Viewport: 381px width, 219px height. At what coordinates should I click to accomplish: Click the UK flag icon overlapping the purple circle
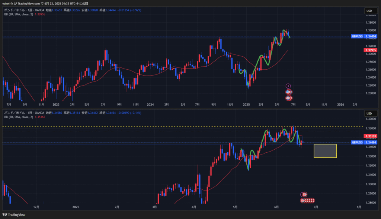305,195
